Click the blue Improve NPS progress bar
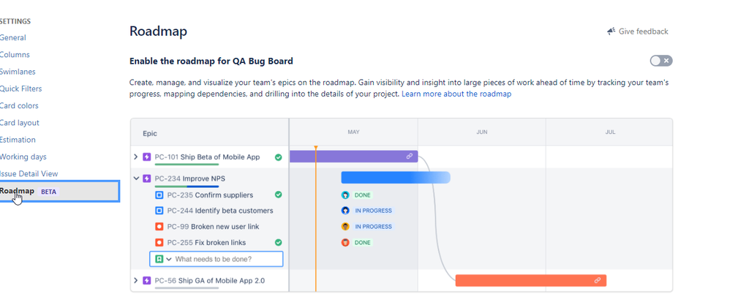Image resolution: width=730 pixels, height=308 pixels. click(396, 178)
